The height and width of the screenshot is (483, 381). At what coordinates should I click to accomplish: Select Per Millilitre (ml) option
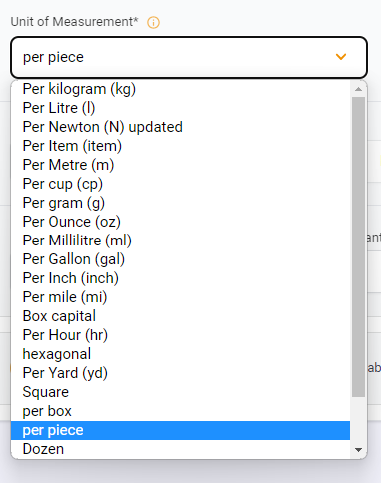[x=181, y=241]
